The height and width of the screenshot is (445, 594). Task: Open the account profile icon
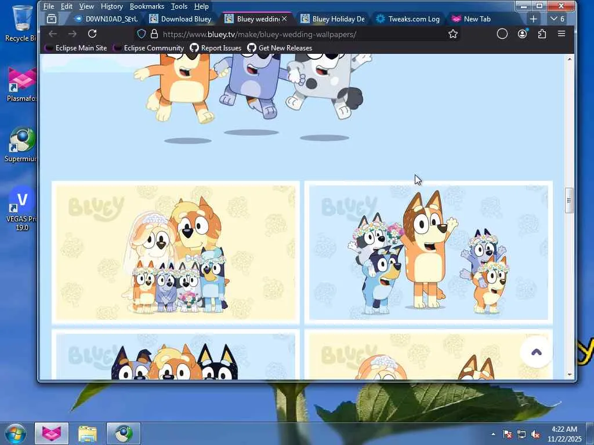click(x=523, y=34)
